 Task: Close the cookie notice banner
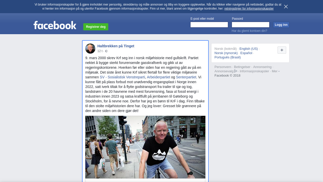(286, 7)
